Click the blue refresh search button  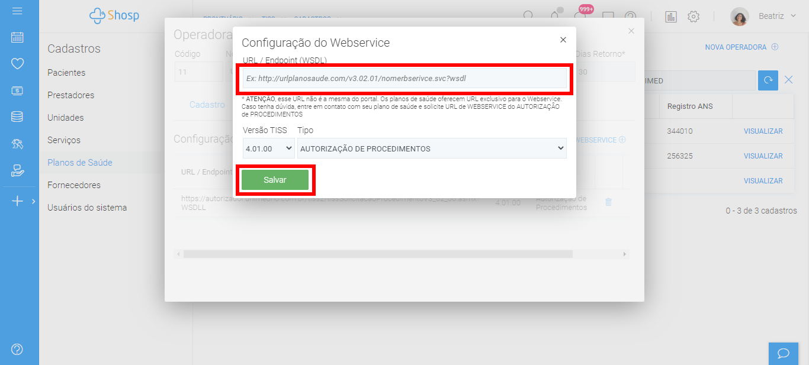click(x=768, y=80)
